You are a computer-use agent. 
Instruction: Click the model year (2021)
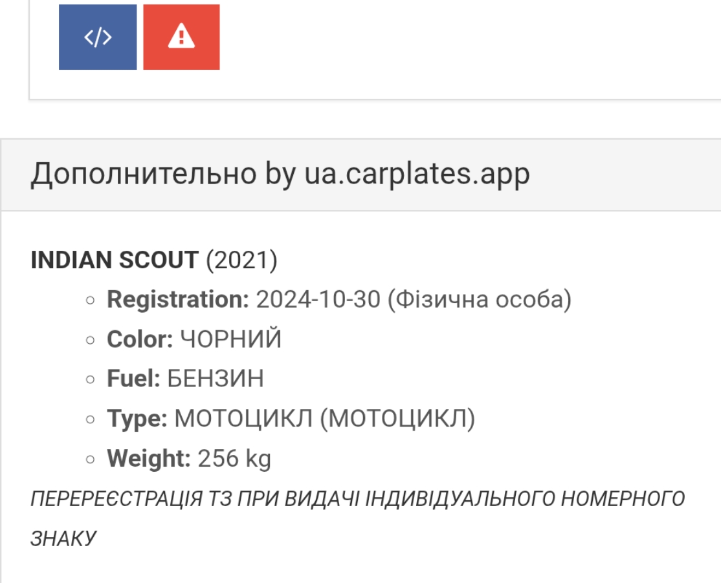(241, 260)
